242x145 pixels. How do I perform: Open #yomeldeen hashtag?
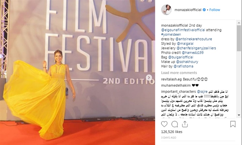click(x=171, y=34)
